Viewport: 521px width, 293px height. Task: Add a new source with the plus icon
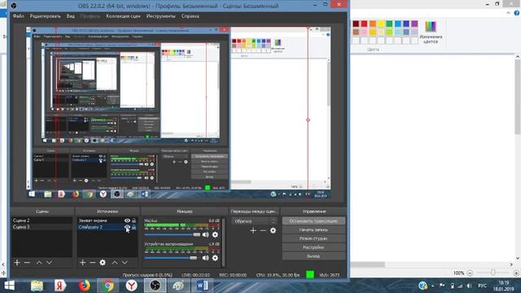pyautogui.click(x=82, y=262)
